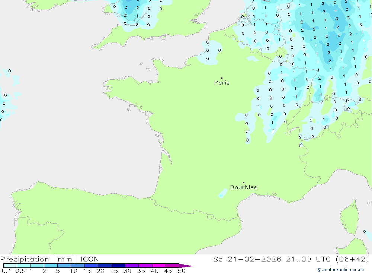
Task: Click the Paris city label
Action: pos(222,83)
